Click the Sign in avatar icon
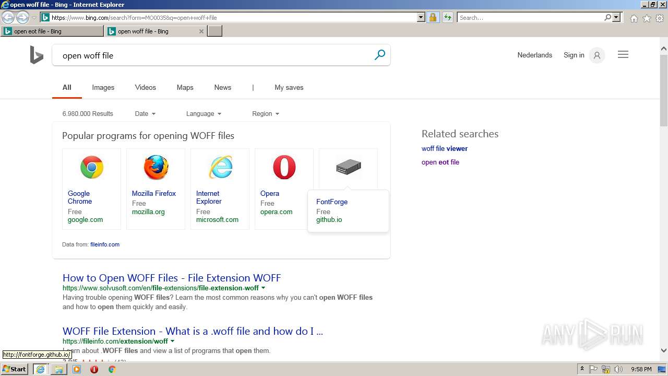Viewport: 668px width, 376px height. (x=597, y=55)
